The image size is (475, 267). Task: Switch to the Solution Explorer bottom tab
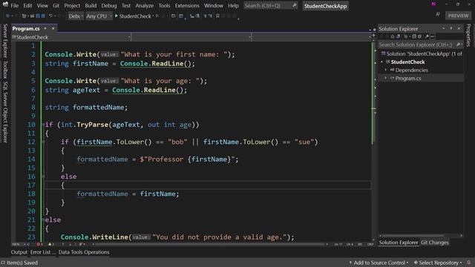point(399,243)
